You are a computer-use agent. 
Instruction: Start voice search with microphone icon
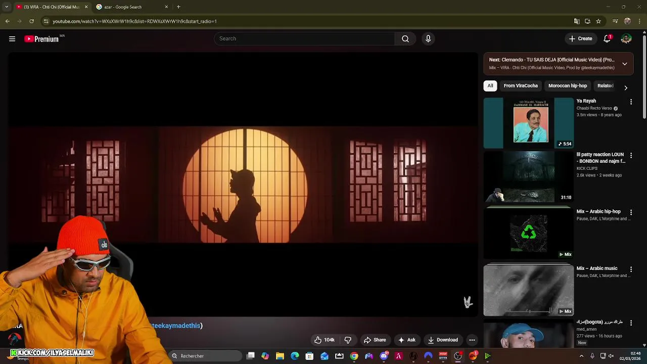tap(428, 38)
